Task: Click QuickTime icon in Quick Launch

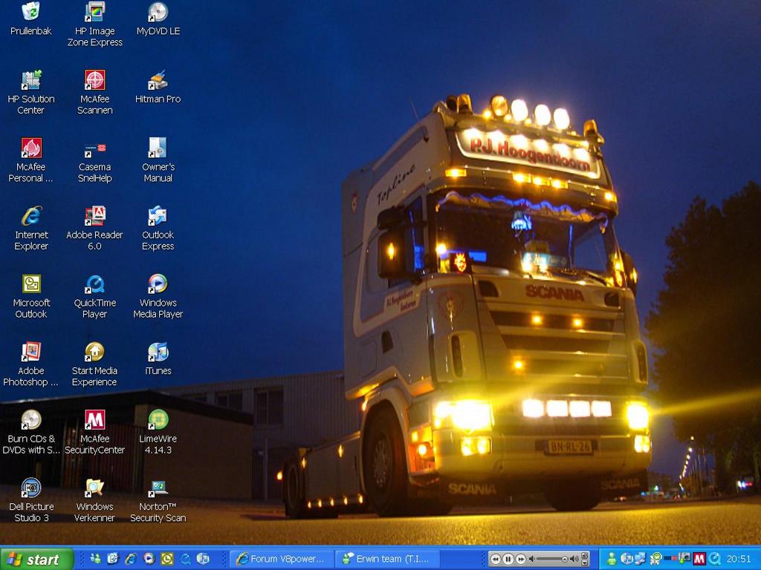Action: tap(185, 559)
